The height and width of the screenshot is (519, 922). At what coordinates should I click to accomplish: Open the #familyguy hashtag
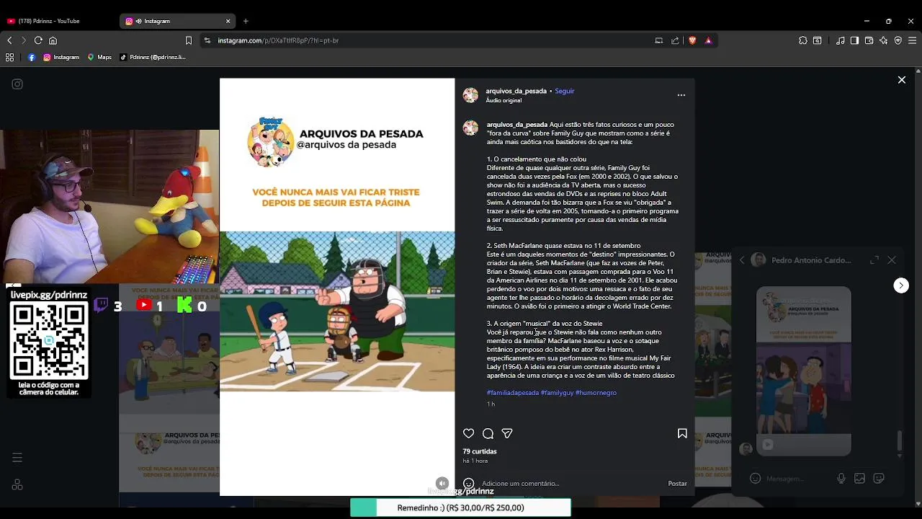click(557, 393)
